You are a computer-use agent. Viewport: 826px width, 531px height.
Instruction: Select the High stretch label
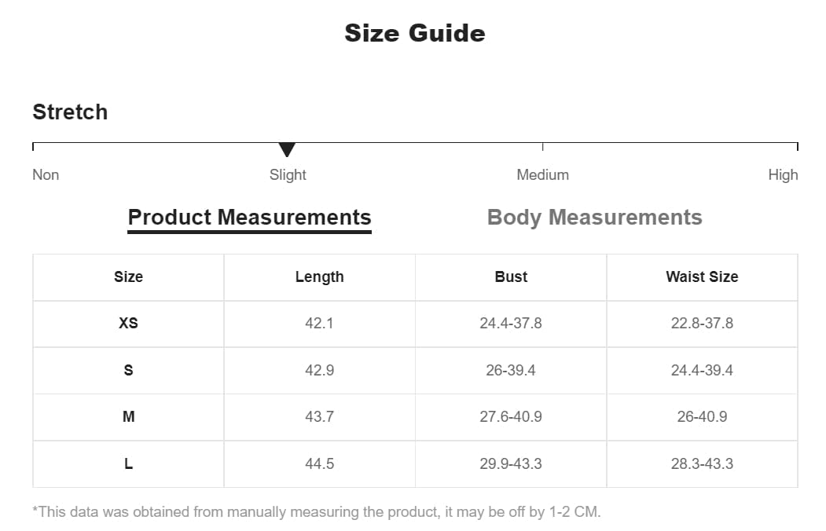pyautogui.click(x=783, y=174)
